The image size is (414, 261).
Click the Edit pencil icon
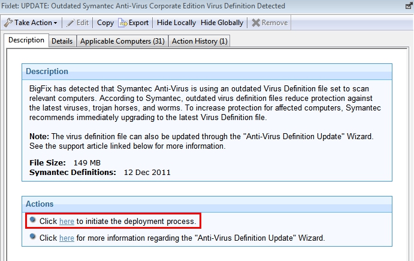click(69, 23)
